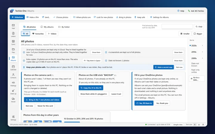This screenshot has width=215, height=134.
Task: Switch to the My albums tab
Action: (47, 27)
